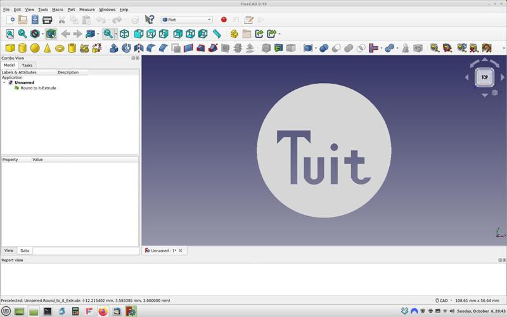Click the Print icon
Image resolution: width=507 pixels, height=317 pixels.
47,20
